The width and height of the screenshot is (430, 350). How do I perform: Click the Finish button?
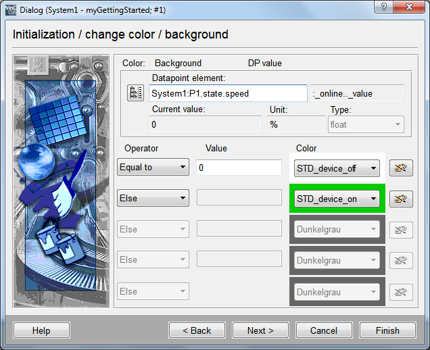(387, 330)
